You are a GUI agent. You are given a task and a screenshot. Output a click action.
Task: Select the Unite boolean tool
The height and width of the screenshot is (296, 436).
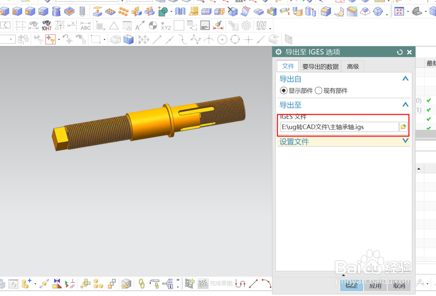(x=163, y=11)
